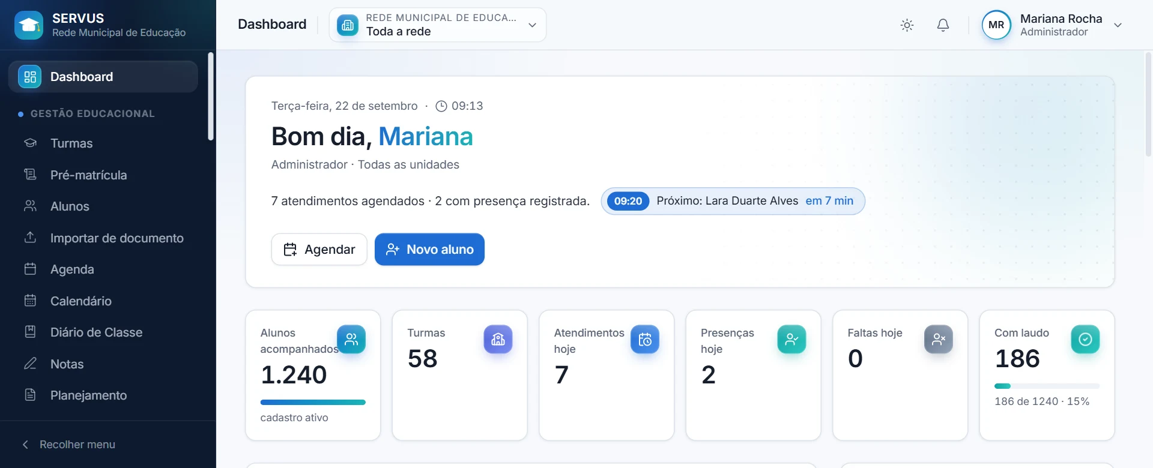Click the Agendar button

319,250
